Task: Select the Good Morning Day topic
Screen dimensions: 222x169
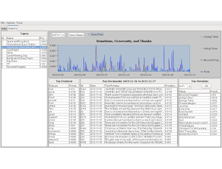Action: click(24, 56)
